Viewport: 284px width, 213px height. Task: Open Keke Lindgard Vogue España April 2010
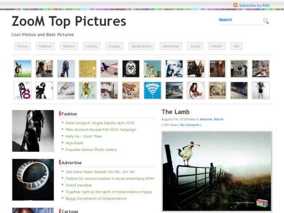click(x=100, y=123)
